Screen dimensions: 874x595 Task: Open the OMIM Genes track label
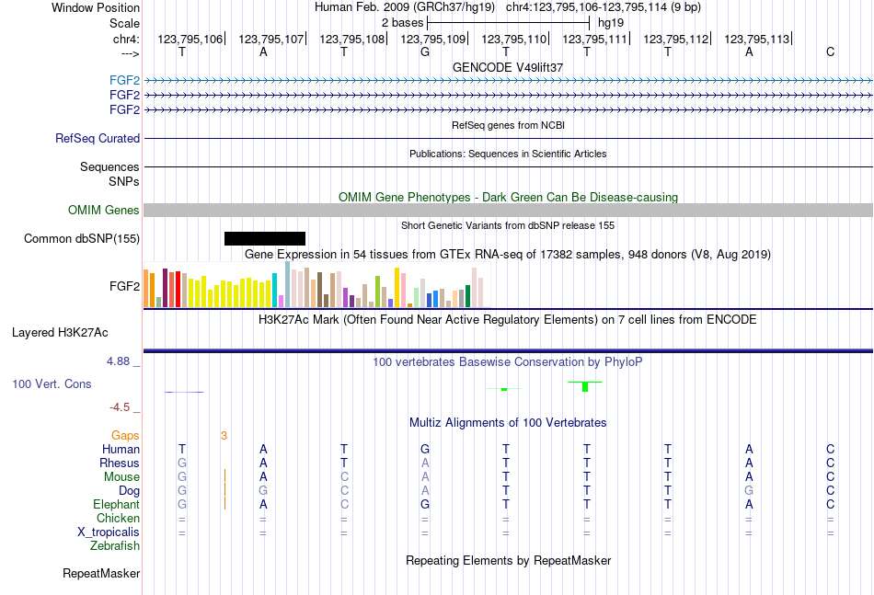(x=103, y=210)
